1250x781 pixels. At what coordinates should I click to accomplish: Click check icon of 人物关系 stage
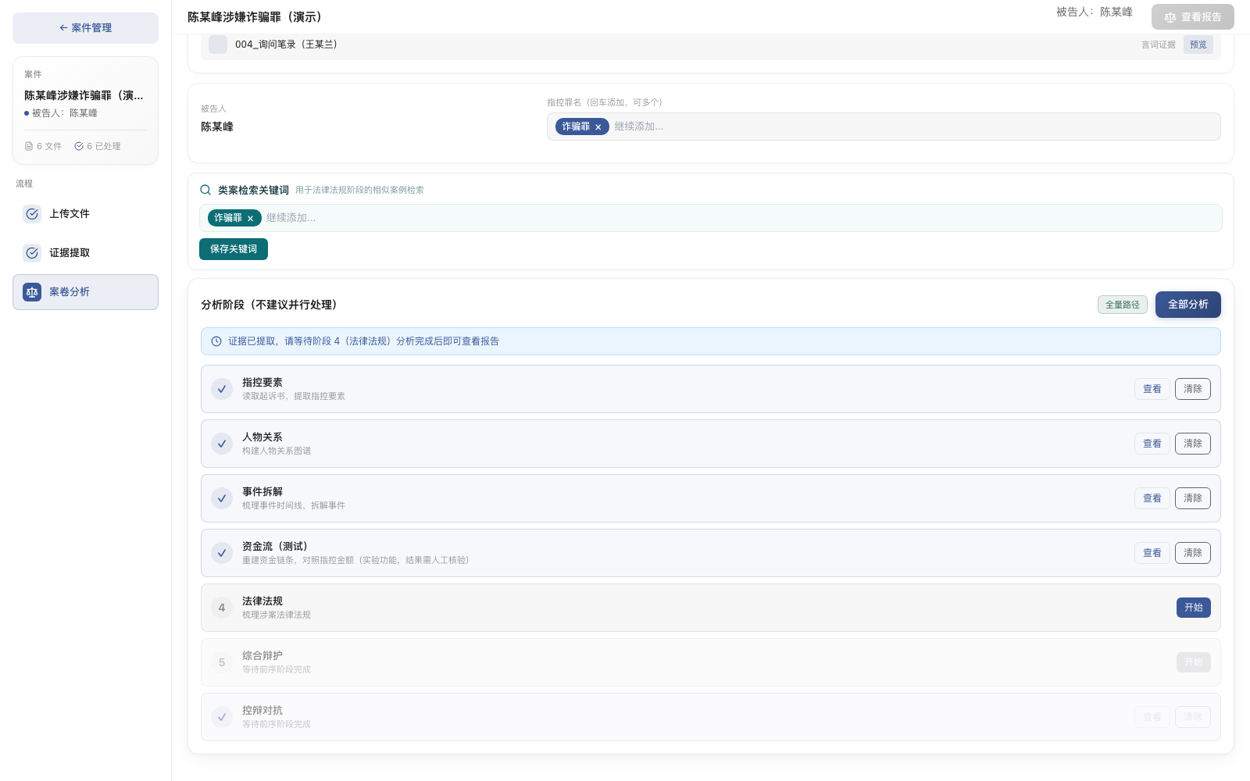pyautogui.click(x=222, y=444)
